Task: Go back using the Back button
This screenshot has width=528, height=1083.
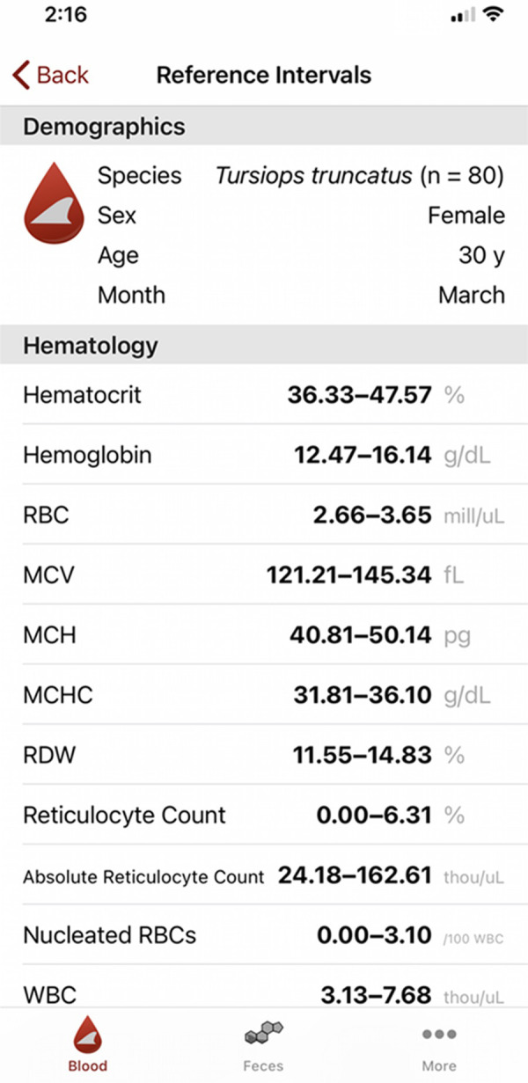Action: pyautogui.click(x=51, y=75)
